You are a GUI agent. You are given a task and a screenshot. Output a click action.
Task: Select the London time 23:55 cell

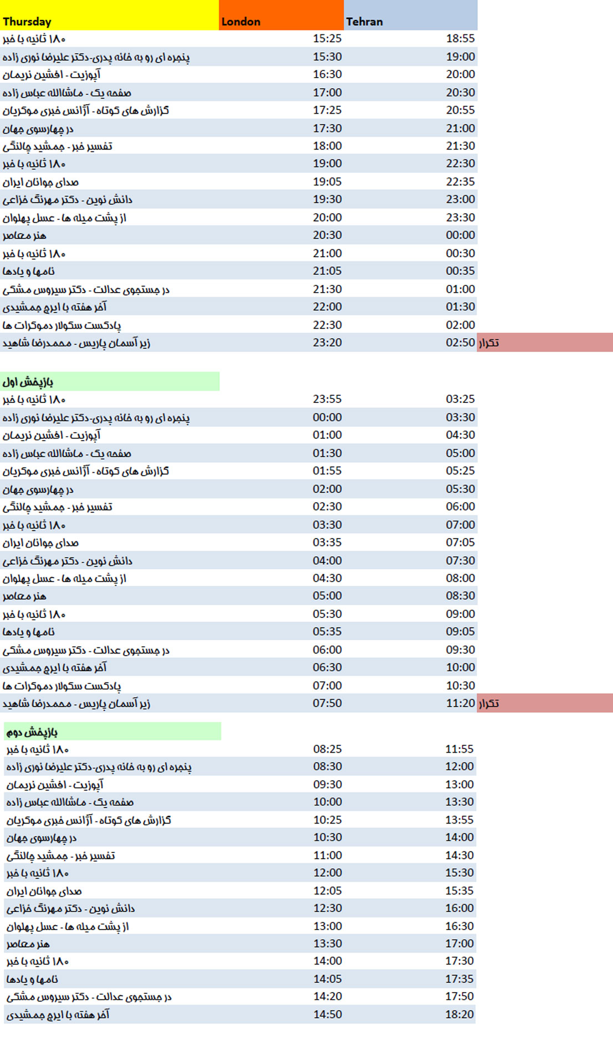(x=327, y=399)
